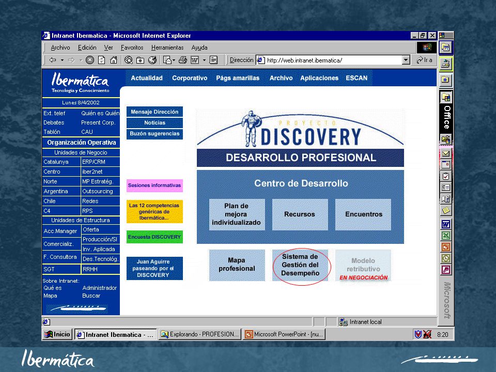
Task: Switch to Microsoft PowerPoint taskbar window
Action: tap(284, 334)
